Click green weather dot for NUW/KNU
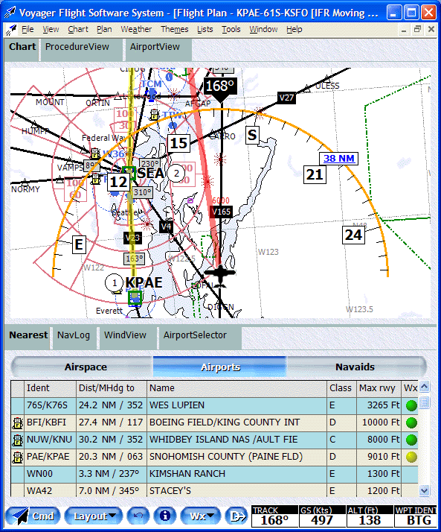441x532 pixels. point(411,440)
